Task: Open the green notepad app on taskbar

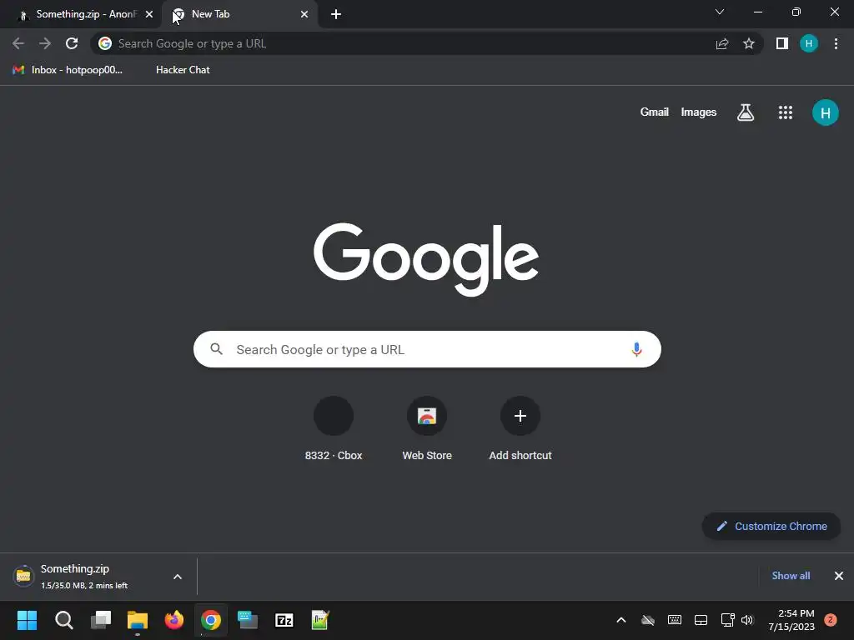Action: pos(320,620)
